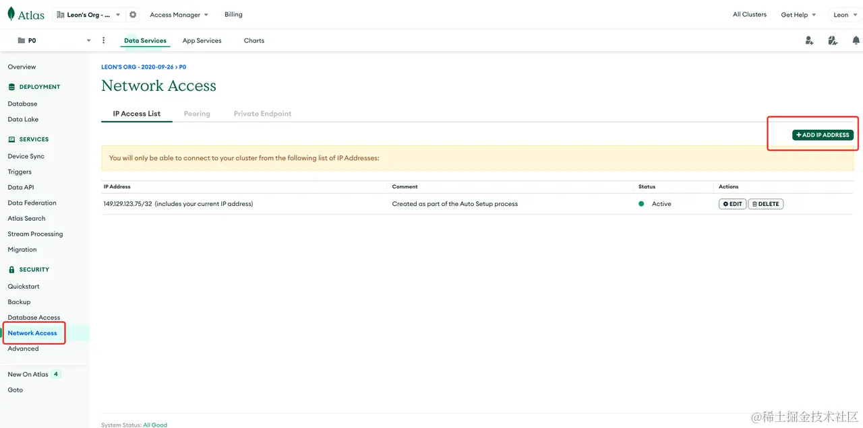
Task: Click the Security section lock icon
Action: click(11, 269)
